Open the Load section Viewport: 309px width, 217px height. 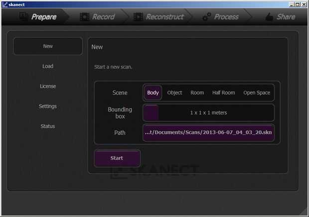[48, 66]
